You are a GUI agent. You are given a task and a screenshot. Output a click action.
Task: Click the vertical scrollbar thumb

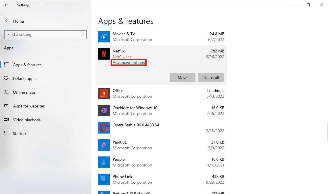[327, 132]
